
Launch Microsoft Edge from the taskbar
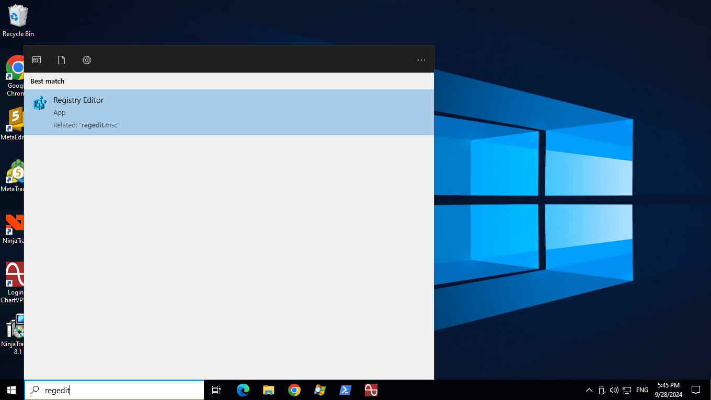pyautogui.click(x=243, y=390)
